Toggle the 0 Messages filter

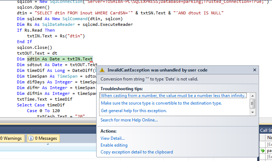43,138
